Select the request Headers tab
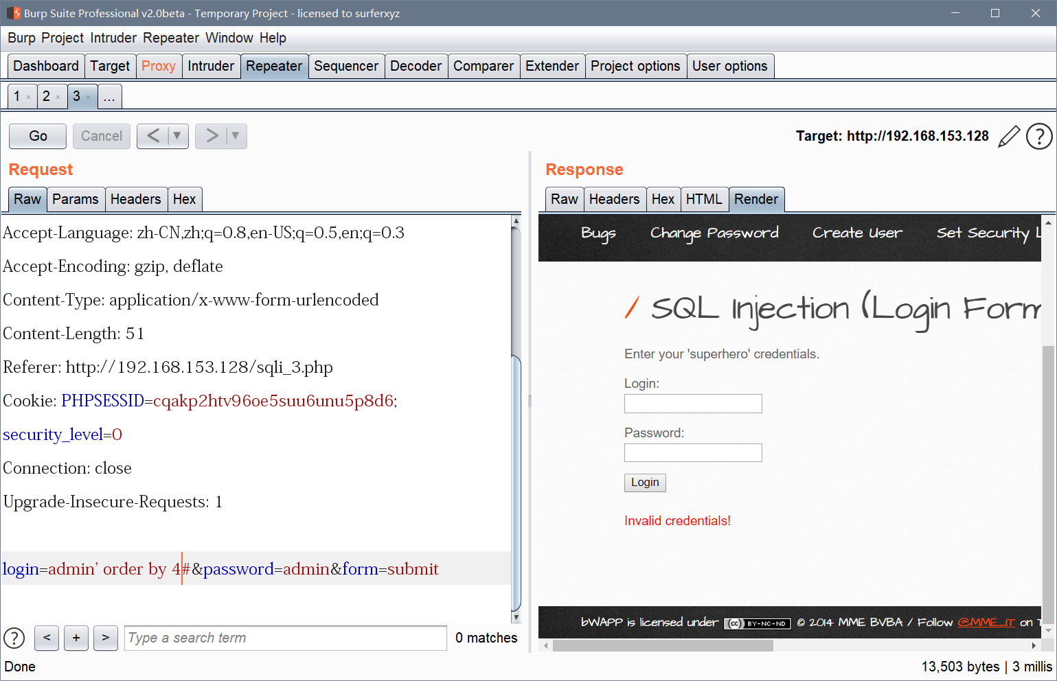 coord(135,199)
